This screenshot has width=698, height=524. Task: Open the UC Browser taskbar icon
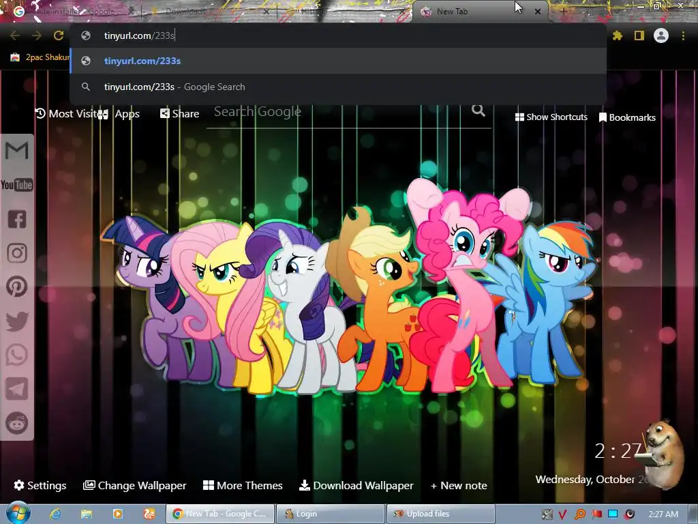[x=149, y=514]
